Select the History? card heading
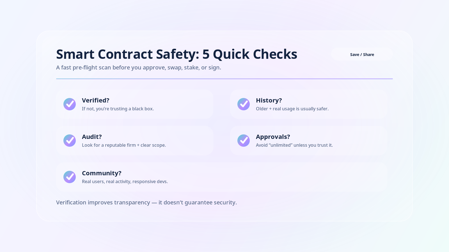449x252 pixels. (269, 100)
